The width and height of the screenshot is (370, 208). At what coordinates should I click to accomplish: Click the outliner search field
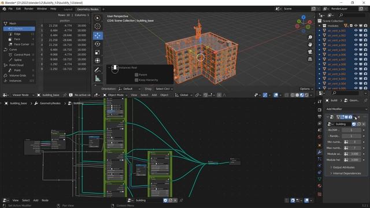coord(353,15)
